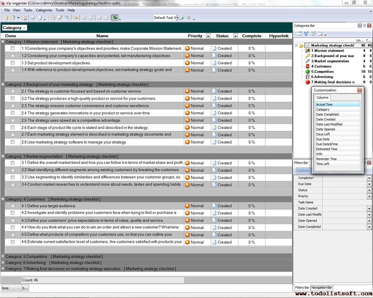Viewport: 373px width, 298px height.
Task: Click the edit category icon in Categories Bar
Action: pyautogui.click(x=313, y=34)
